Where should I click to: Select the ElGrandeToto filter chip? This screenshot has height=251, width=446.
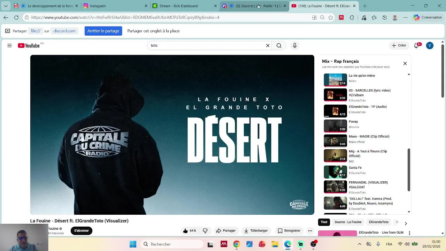[379, 222]
